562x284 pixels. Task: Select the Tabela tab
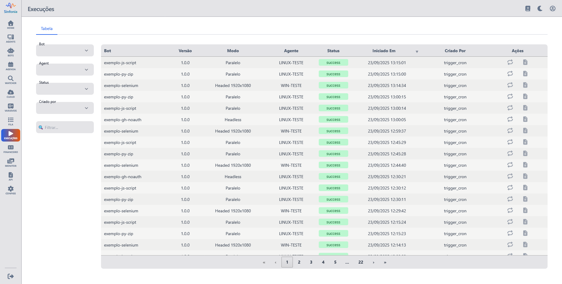[47, 29]
